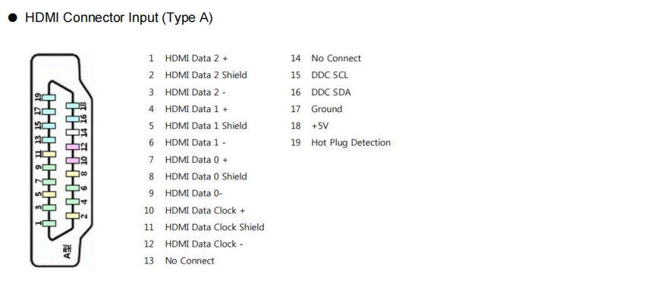Click the yellow pin 2 in the diagram
This screenshot has width=654, height=296.
click(x=73, y=216)
